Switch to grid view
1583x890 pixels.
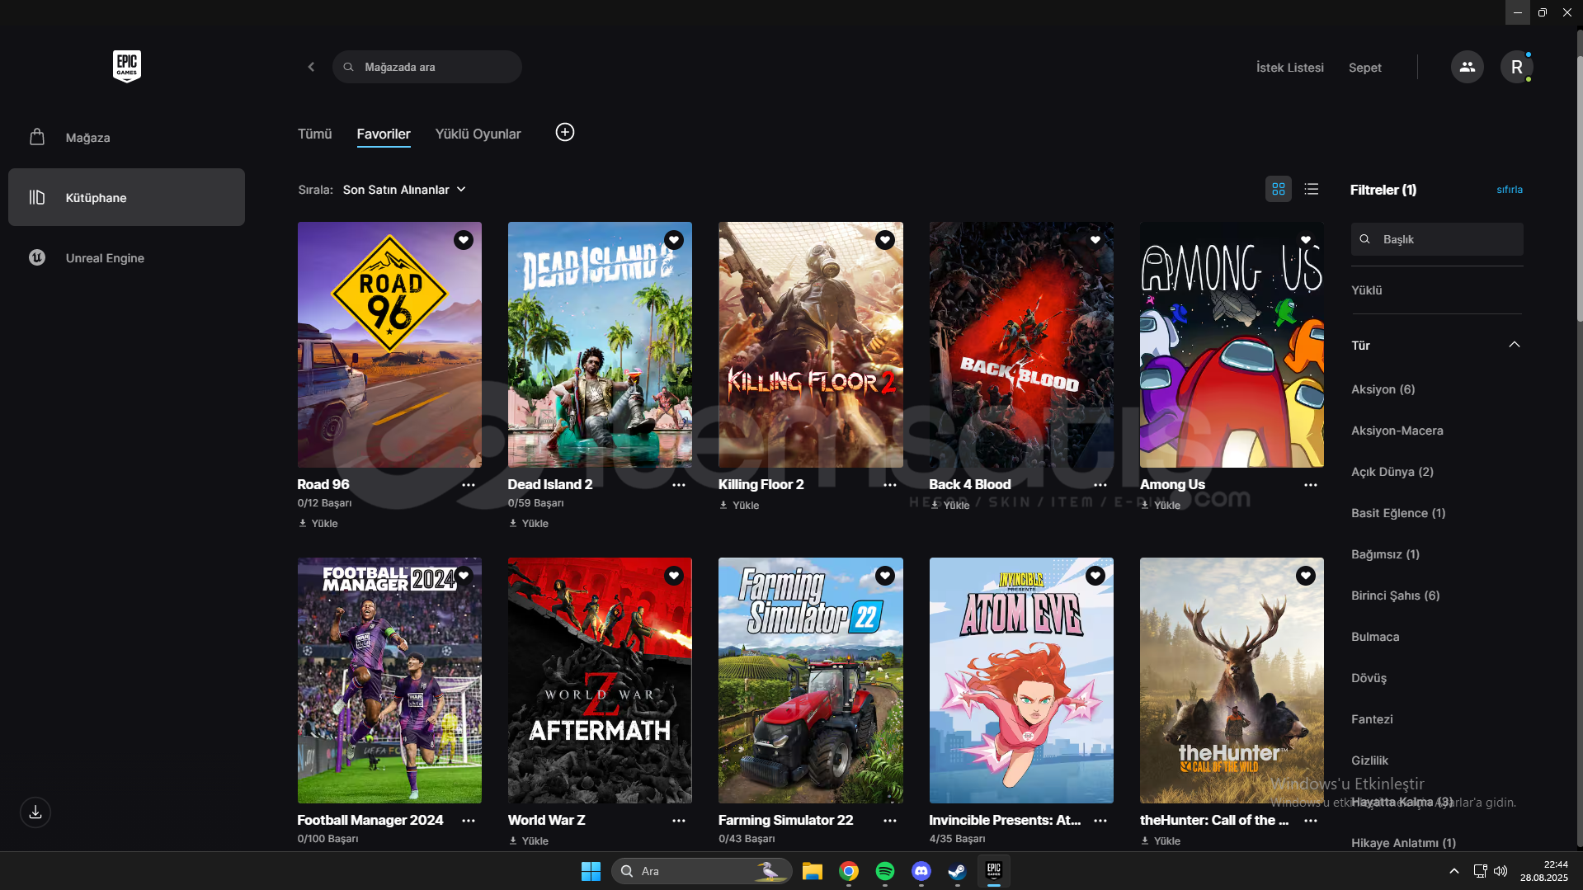point(1279,189)
